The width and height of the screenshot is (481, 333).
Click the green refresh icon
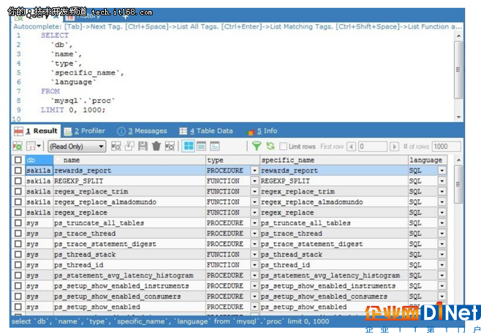click(270, 146)
